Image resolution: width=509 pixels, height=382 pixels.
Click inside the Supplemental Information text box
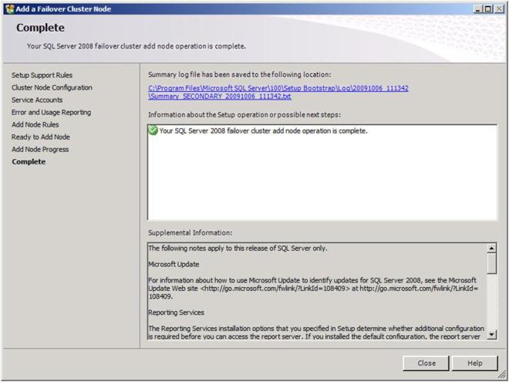(316, 293)
